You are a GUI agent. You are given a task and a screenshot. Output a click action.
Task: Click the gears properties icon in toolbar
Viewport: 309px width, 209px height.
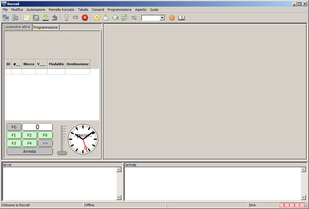15,18
